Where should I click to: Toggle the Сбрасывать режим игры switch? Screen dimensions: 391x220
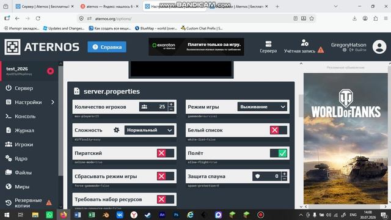tap(166, 176)
